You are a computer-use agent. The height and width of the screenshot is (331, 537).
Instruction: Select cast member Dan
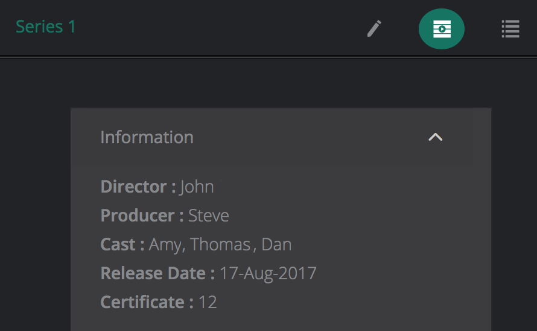click(x=276, y=244)
